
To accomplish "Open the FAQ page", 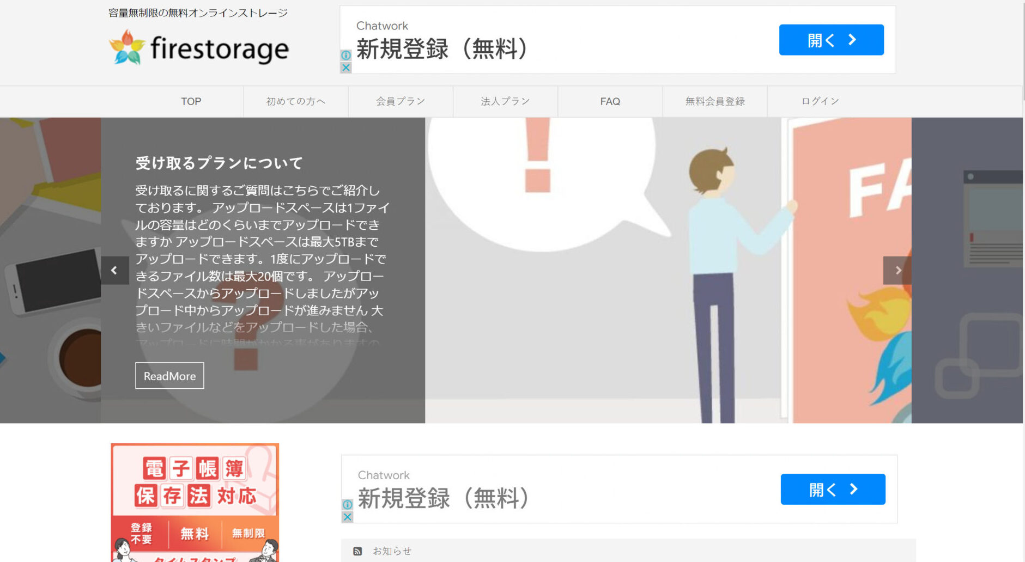I will coord(610,101).
